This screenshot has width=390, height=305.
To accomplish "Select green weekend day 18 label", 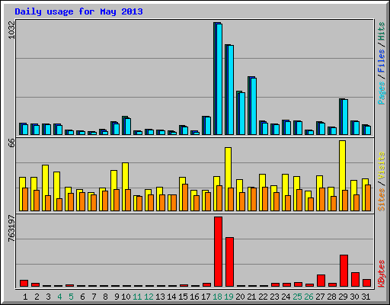I will tap(218, 297).
